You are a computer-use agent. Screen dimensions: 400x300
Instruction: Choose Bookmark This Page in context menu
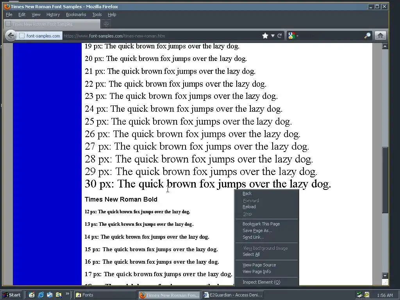[x=266, y=224]
